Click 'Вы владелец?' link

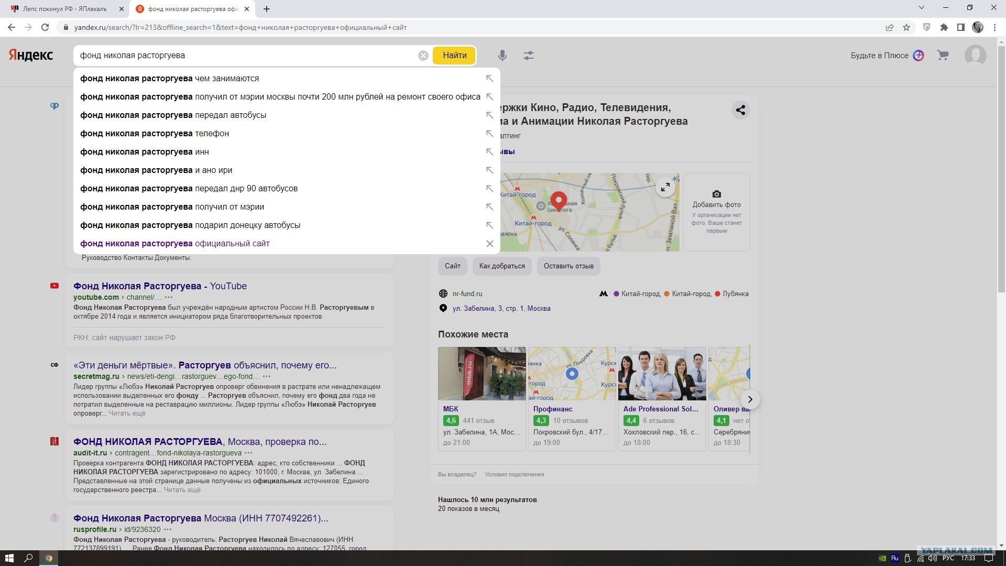[x=457, y=474]
